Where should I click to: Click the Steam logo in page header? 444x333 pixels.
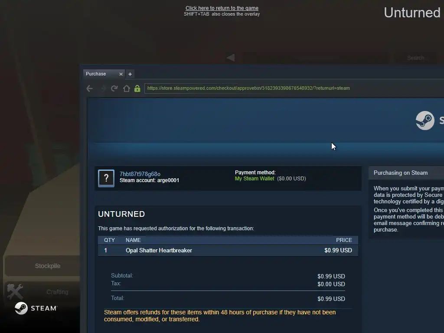[x=425, y=121]
